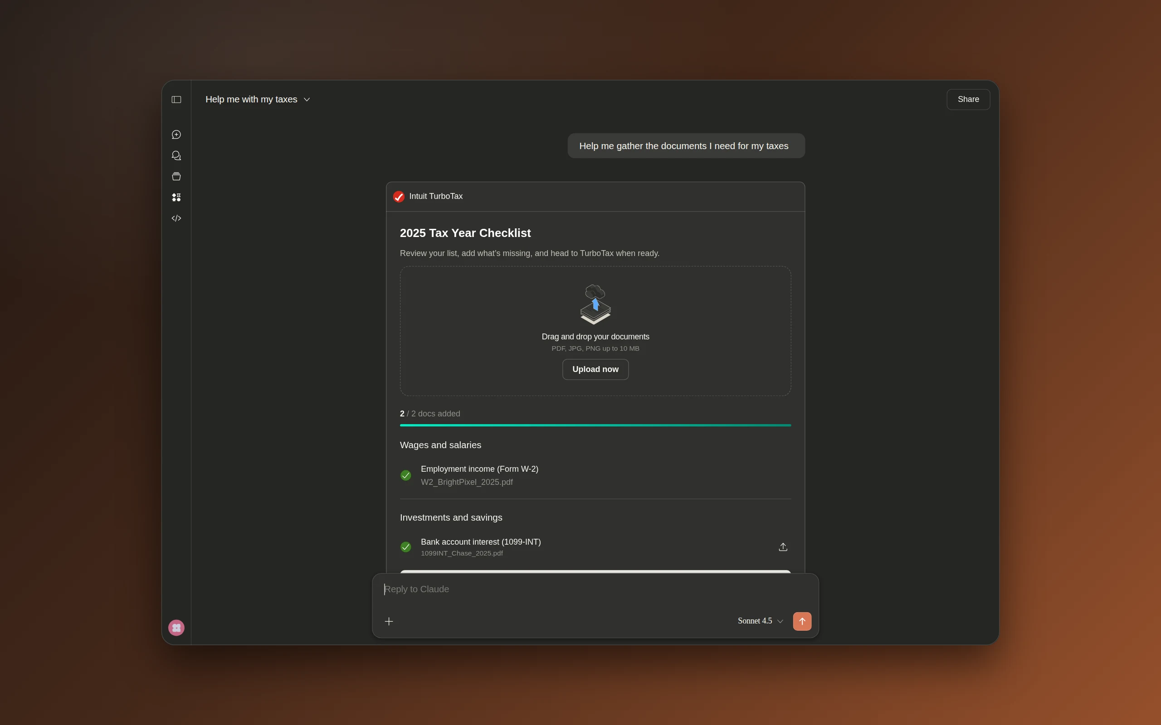
Task: Click the Intuit TurboTax header label
Action: 436,196
